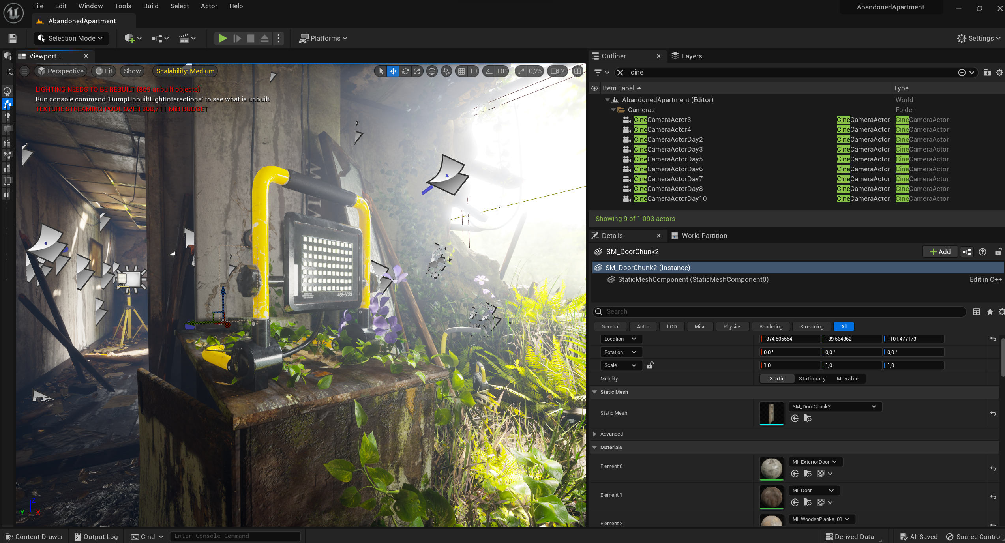Image resolution: width=1005 pixels, height=543 pixels.
Task: Click the Enter Console Command field
Action: 235,536
